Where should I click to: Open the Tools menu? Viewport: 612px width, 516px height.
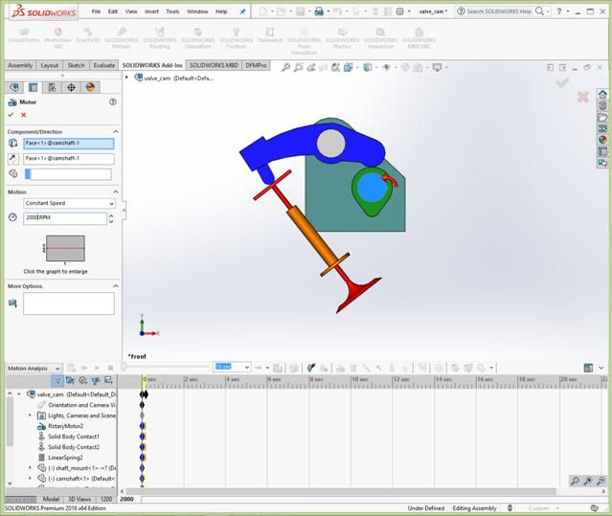[x=172, y=11]
